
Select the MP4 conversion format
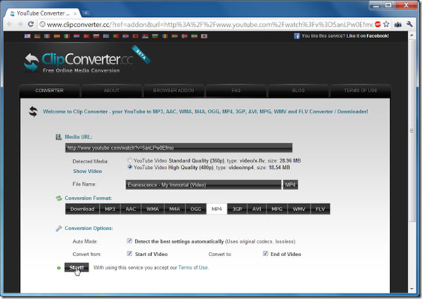(217, 209)
